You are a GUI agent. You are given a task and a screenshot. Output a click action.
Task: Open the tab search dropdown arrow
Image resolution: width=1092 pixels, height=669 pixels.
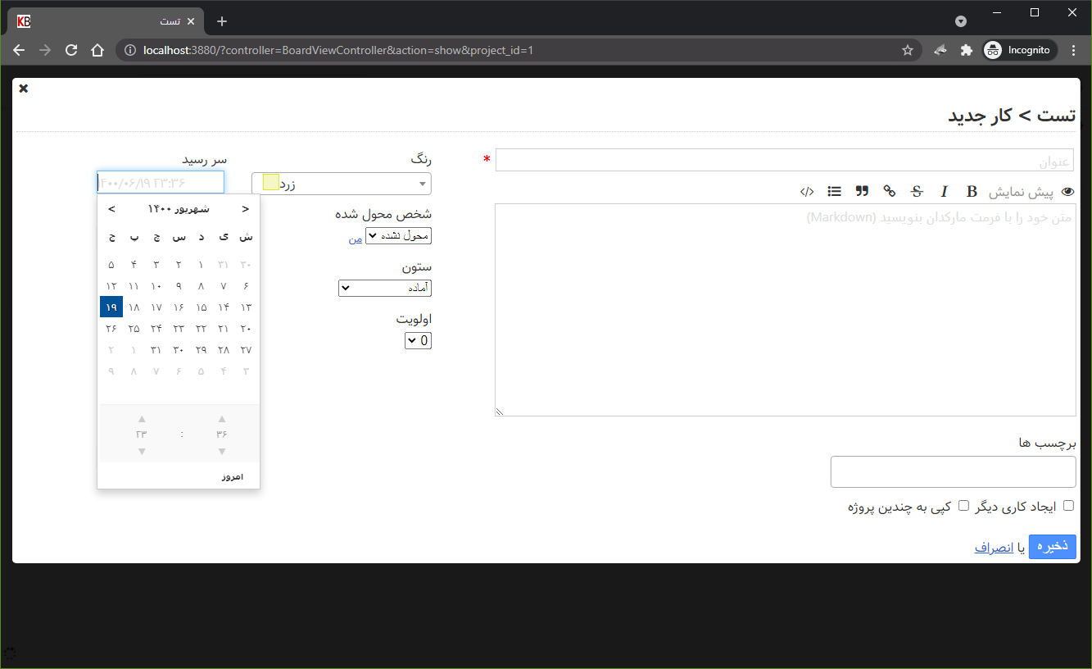[x=961, y=21]
